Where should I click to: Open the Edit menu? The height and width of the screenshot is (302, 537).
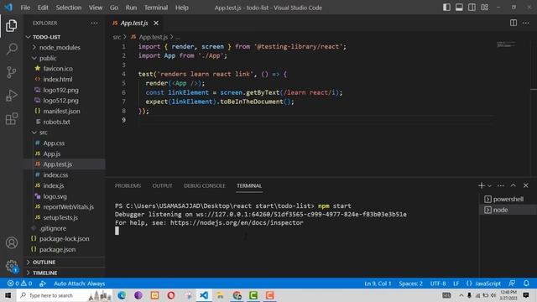[43, 8]
